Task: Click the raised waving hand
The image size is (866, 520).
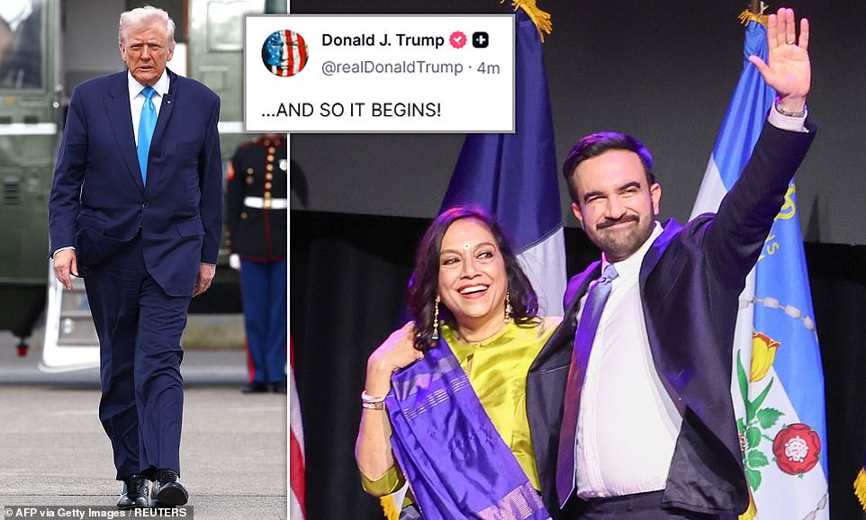Action: click(784, 56)
